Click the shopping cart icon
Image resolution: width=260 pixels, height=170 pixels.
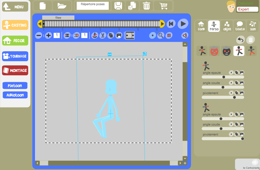163,6
